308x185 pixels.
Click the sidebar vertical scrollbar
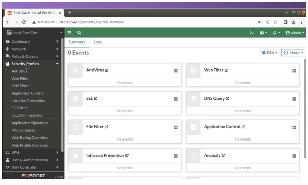click(62, 95)
